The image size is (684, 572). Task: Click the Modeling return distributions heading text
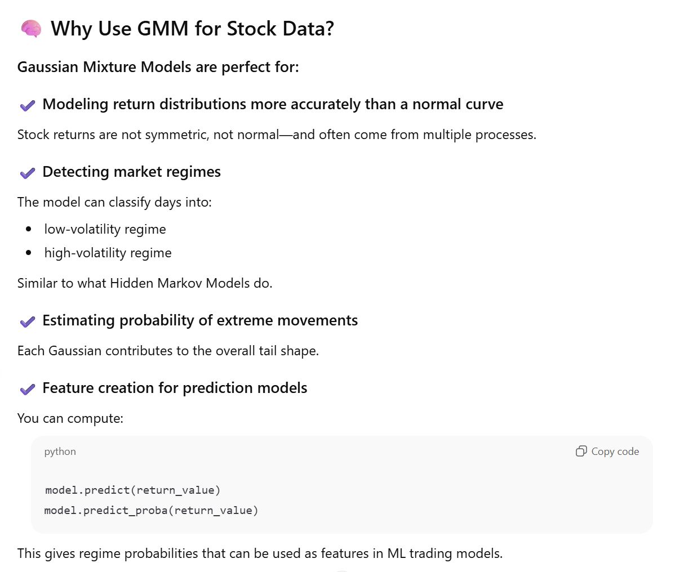coord(273,104)
